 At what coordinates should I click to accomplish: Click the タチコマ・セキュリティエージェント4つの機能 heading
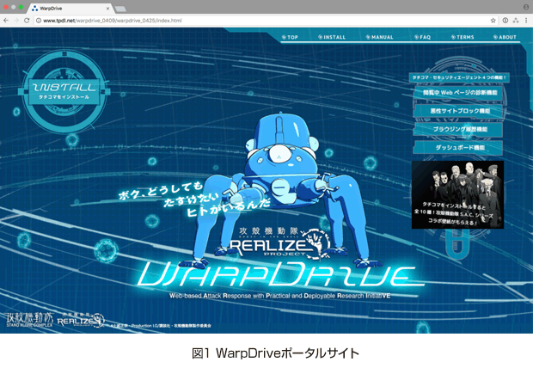click(x=459, y=77)
